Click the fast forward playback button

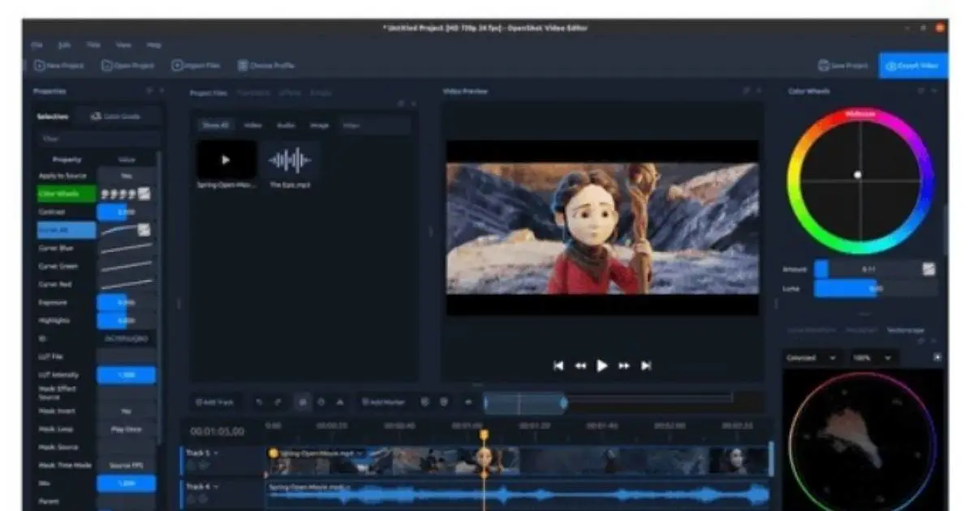click(x=624, y=366)
